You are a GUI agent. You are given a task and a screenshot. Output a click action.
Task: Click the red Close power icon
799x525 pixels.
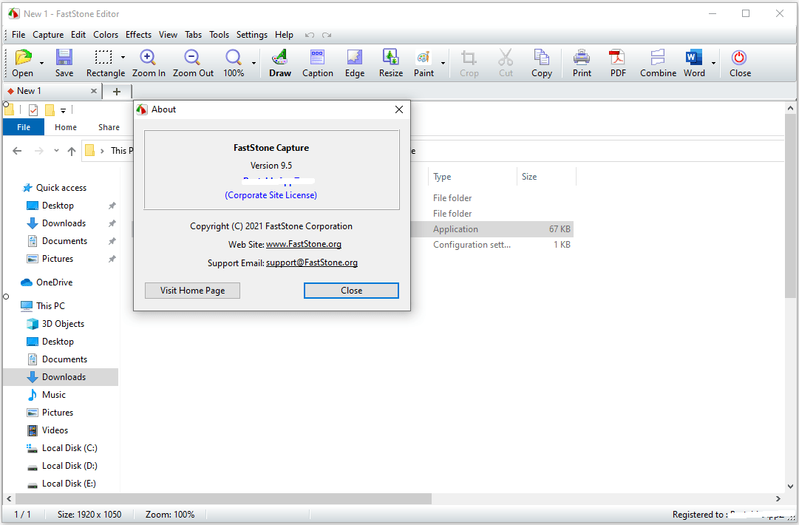(740, 63)
